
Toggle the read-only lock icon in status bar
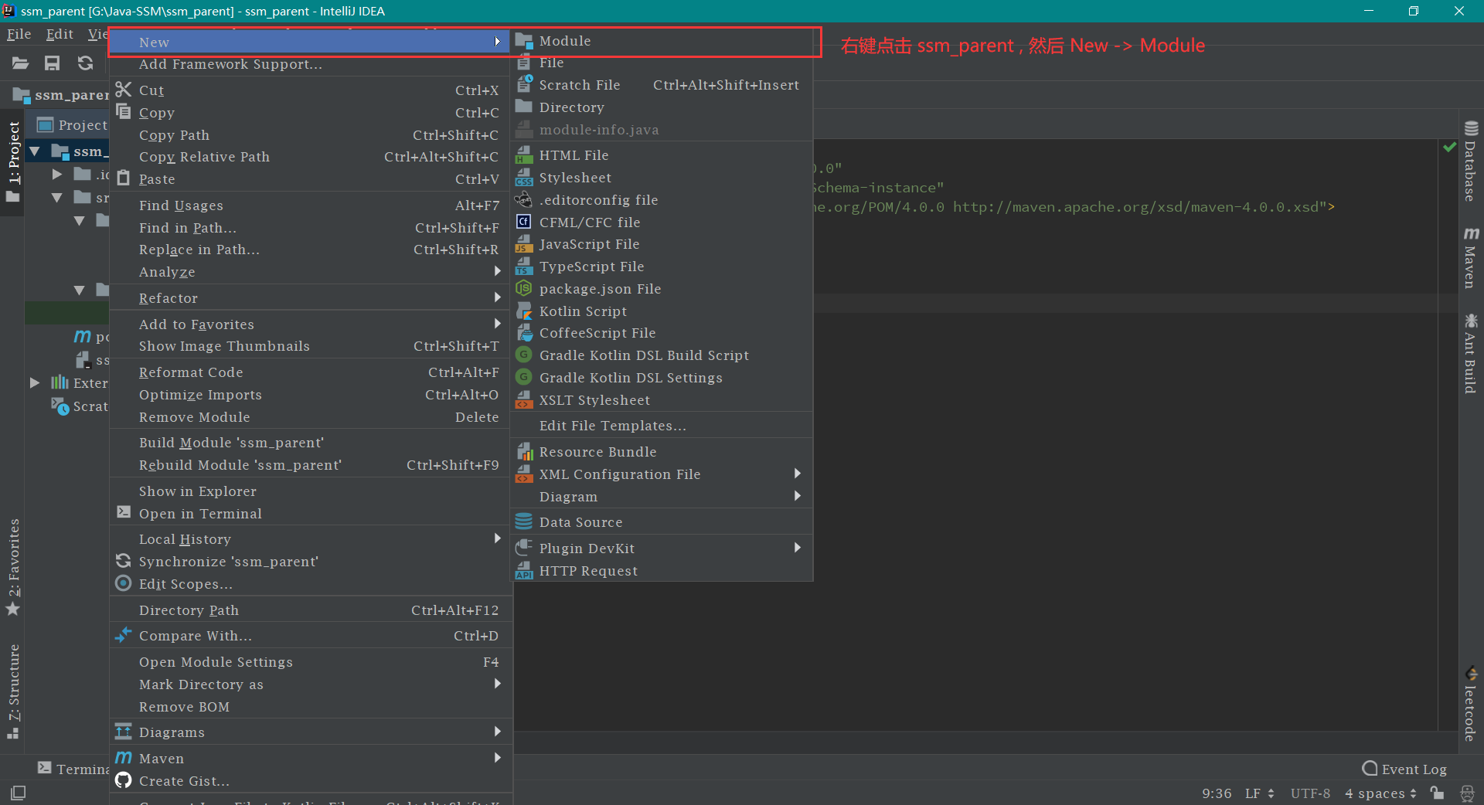(x=1437, y=793)
